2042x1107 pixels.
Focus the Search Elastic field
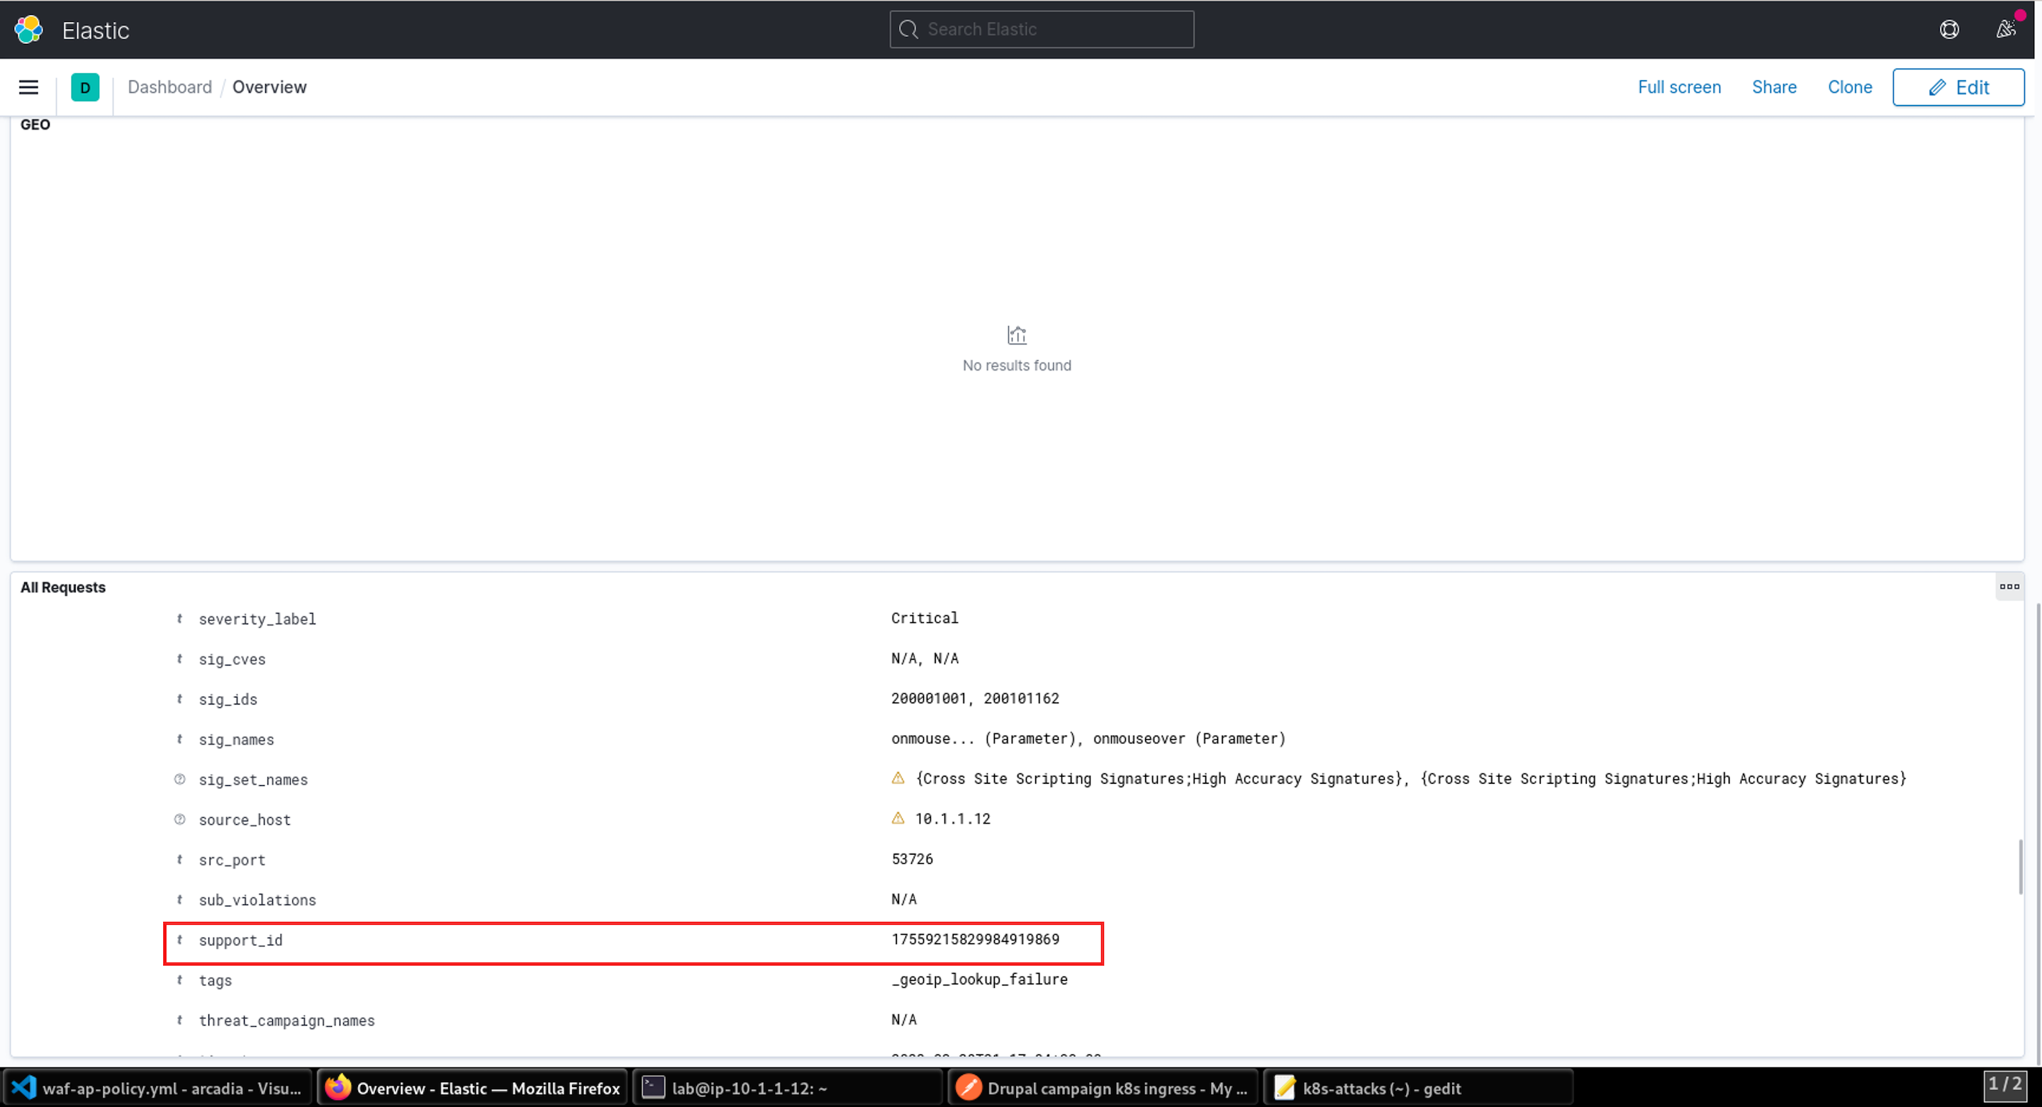pyautogui.click(x=1042, y=29)
